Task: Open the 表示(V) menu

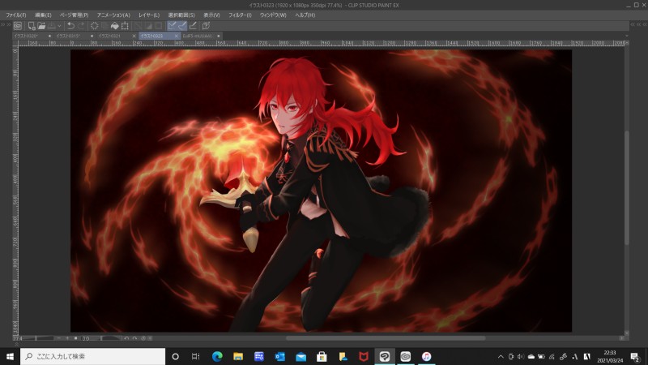Action: pos(211,15)
